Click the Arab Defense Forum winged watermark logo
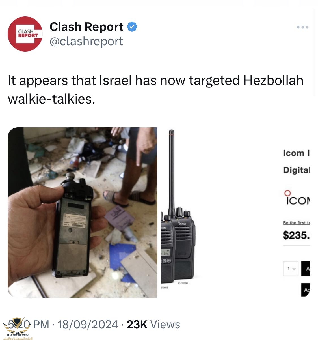This screenshot has width=318, height=341. coord(18,329)
